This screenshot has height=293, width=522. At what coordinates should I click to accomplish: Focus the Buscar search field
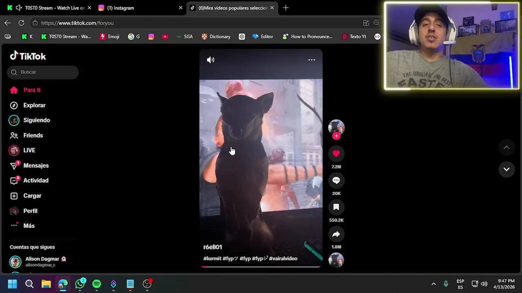43,72
